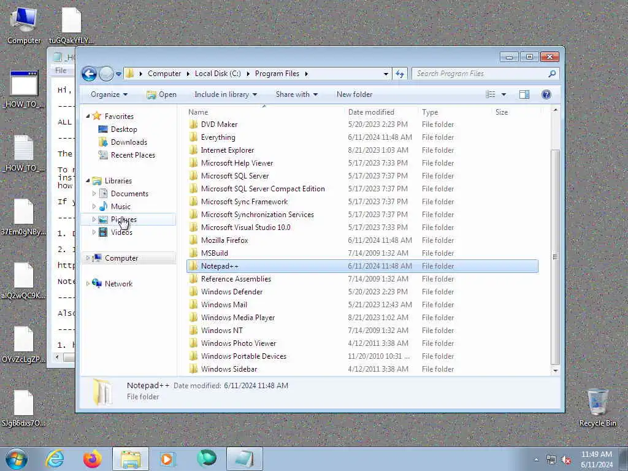Select the Mozilla Firefox folder icon
The height and width of the screenshot is (471, 628).
pyautogui.click(x=193, y=240)
